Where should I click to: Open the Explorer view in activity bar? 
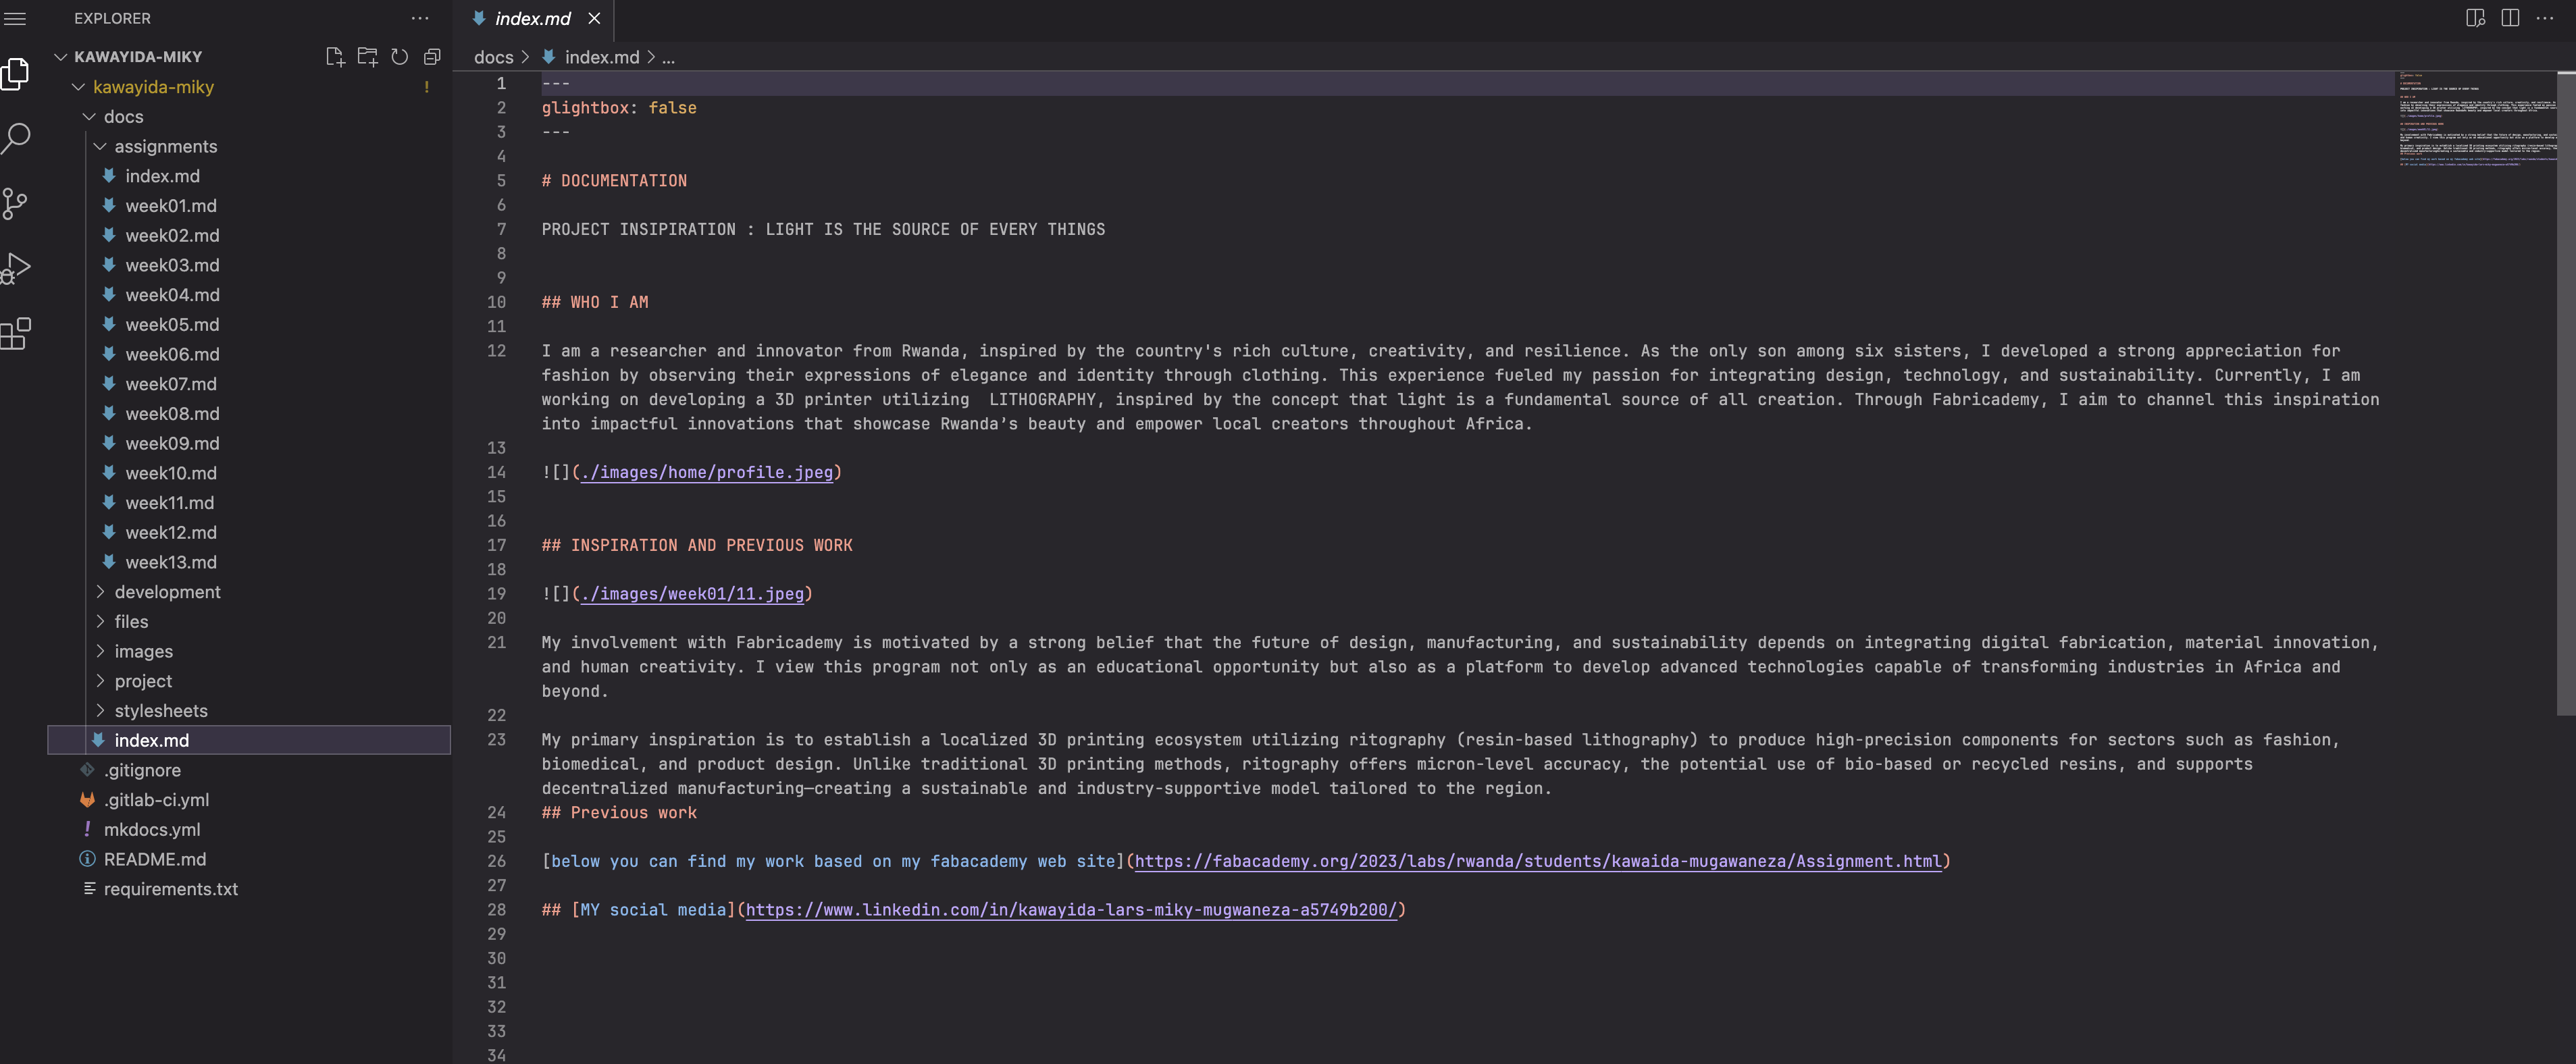click(15, 73)
